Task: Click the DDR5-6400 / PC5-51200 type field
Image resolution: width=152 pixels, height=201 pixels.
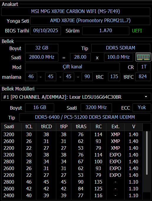Action: (85, 117)
